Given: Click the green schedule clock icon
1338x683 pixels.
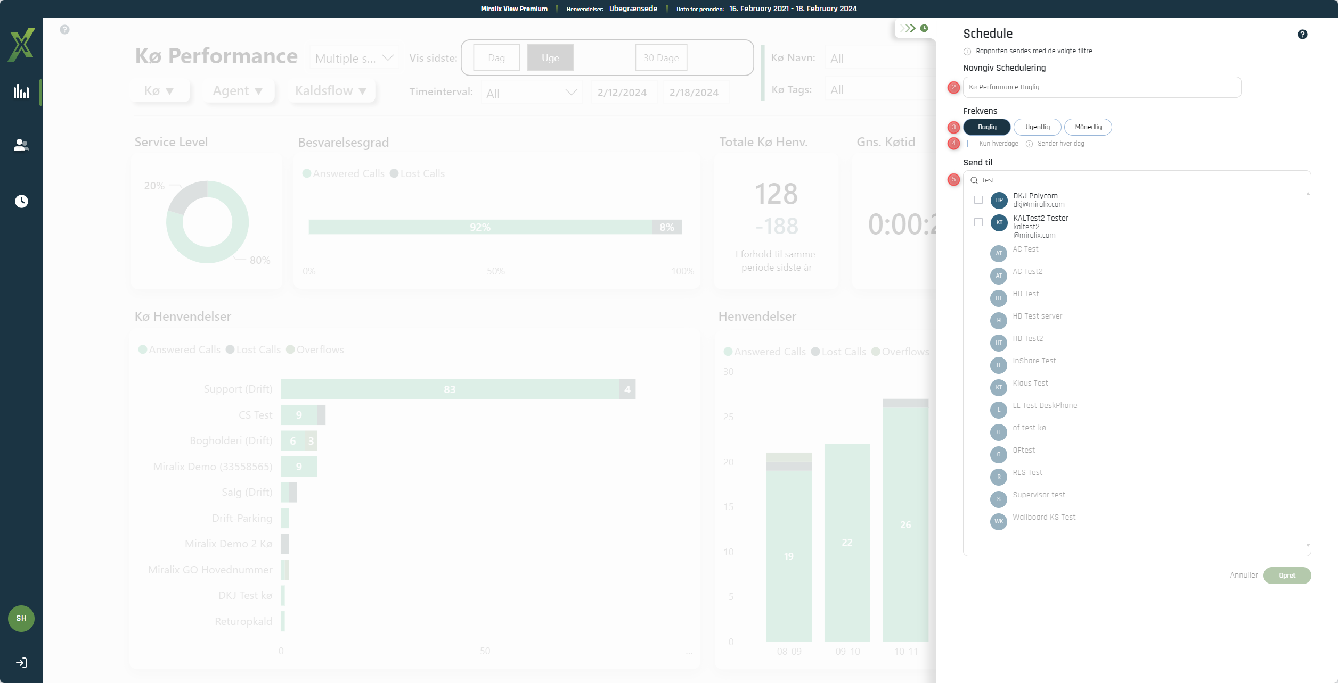Looking at the screenshot, I should (924, 28).
